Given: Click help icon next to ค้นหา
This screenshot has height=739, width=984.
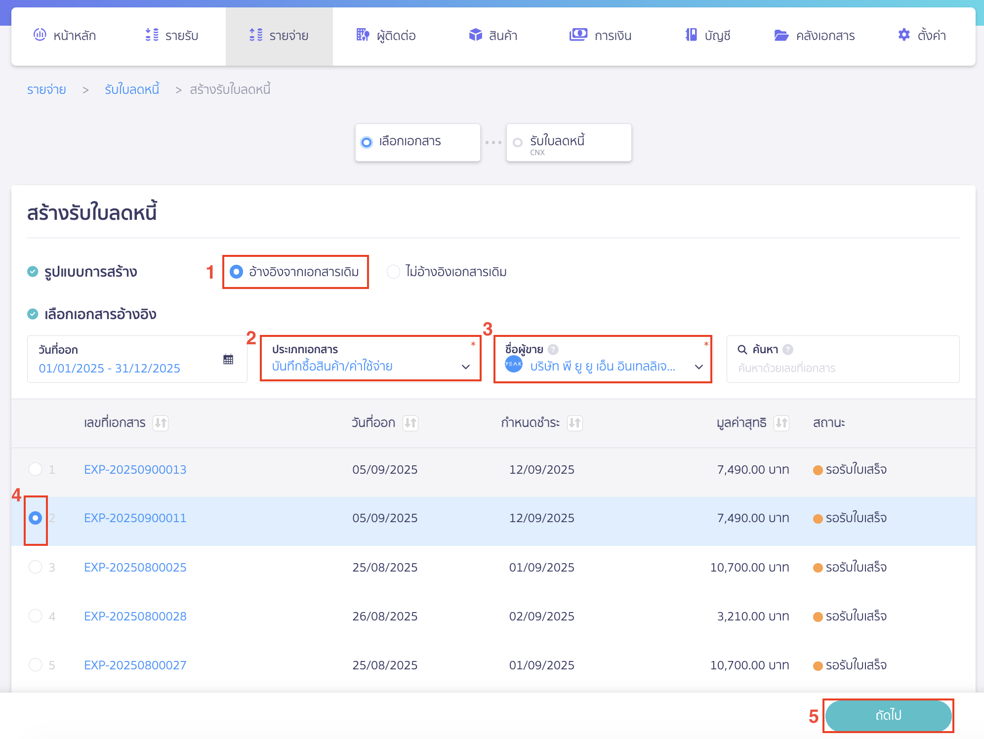Looking at the screenshot, I should coord(788,350).
